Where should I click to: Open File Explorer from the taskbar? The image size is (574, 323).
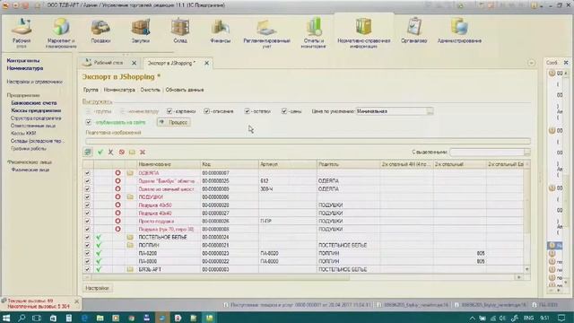point(100,318)
